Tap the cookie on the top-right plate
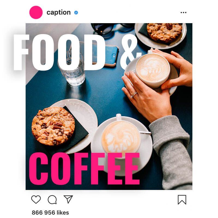218x218 pixels. tap(165, 32)
